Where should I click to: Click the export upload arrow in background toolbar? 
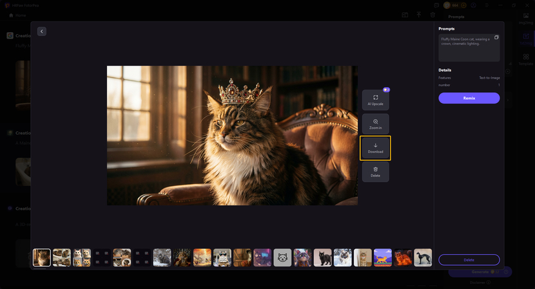(x=418, y=15)
